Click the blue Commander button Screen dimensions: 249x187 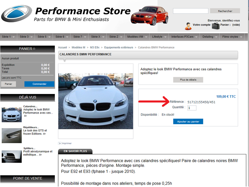[40, 84]
